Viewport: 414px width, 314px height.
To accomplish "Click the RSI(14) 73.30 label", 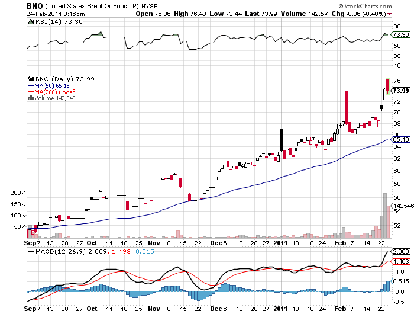I will pos(59,22).
